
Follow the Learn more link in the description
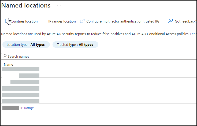[193, 34]
